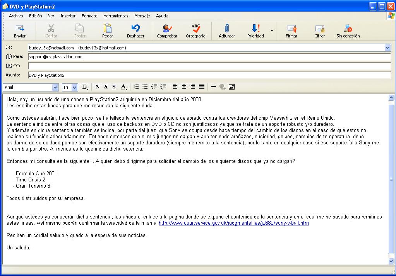Toggle underline (S) formatting
396x276 pixels.
click(x=114, y=87)
